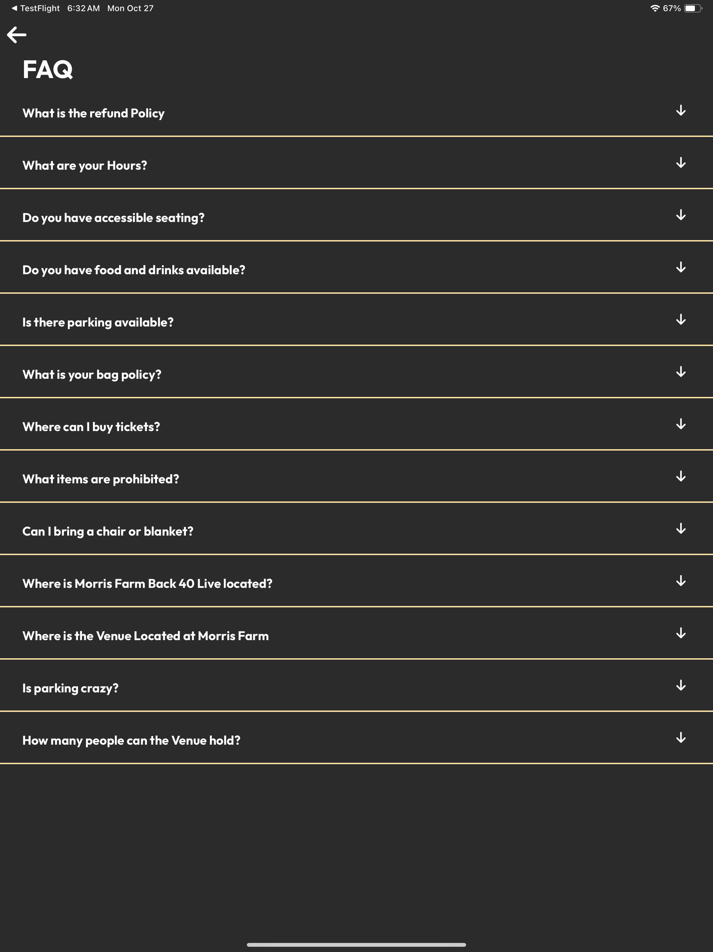Open 'Where can I buy tickets?' question
713x952 pixels.
356,424
